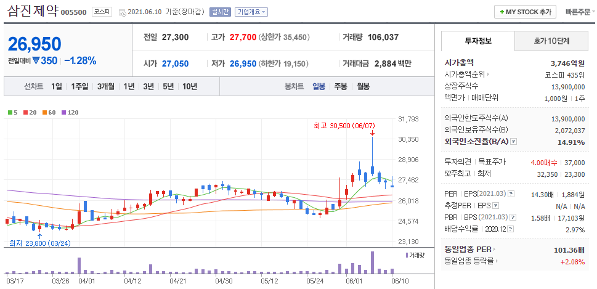Toggle the purple 120-day moving average legend

pyautogui.click(x=63, y=112)
